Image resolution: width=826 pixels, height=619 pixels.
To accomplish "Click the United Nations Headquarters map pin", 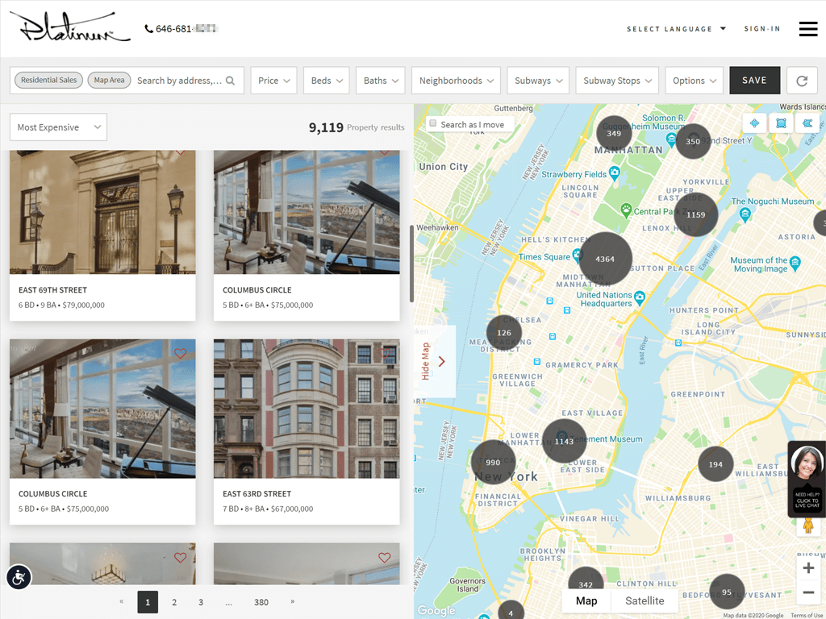I will coord(640,298).
